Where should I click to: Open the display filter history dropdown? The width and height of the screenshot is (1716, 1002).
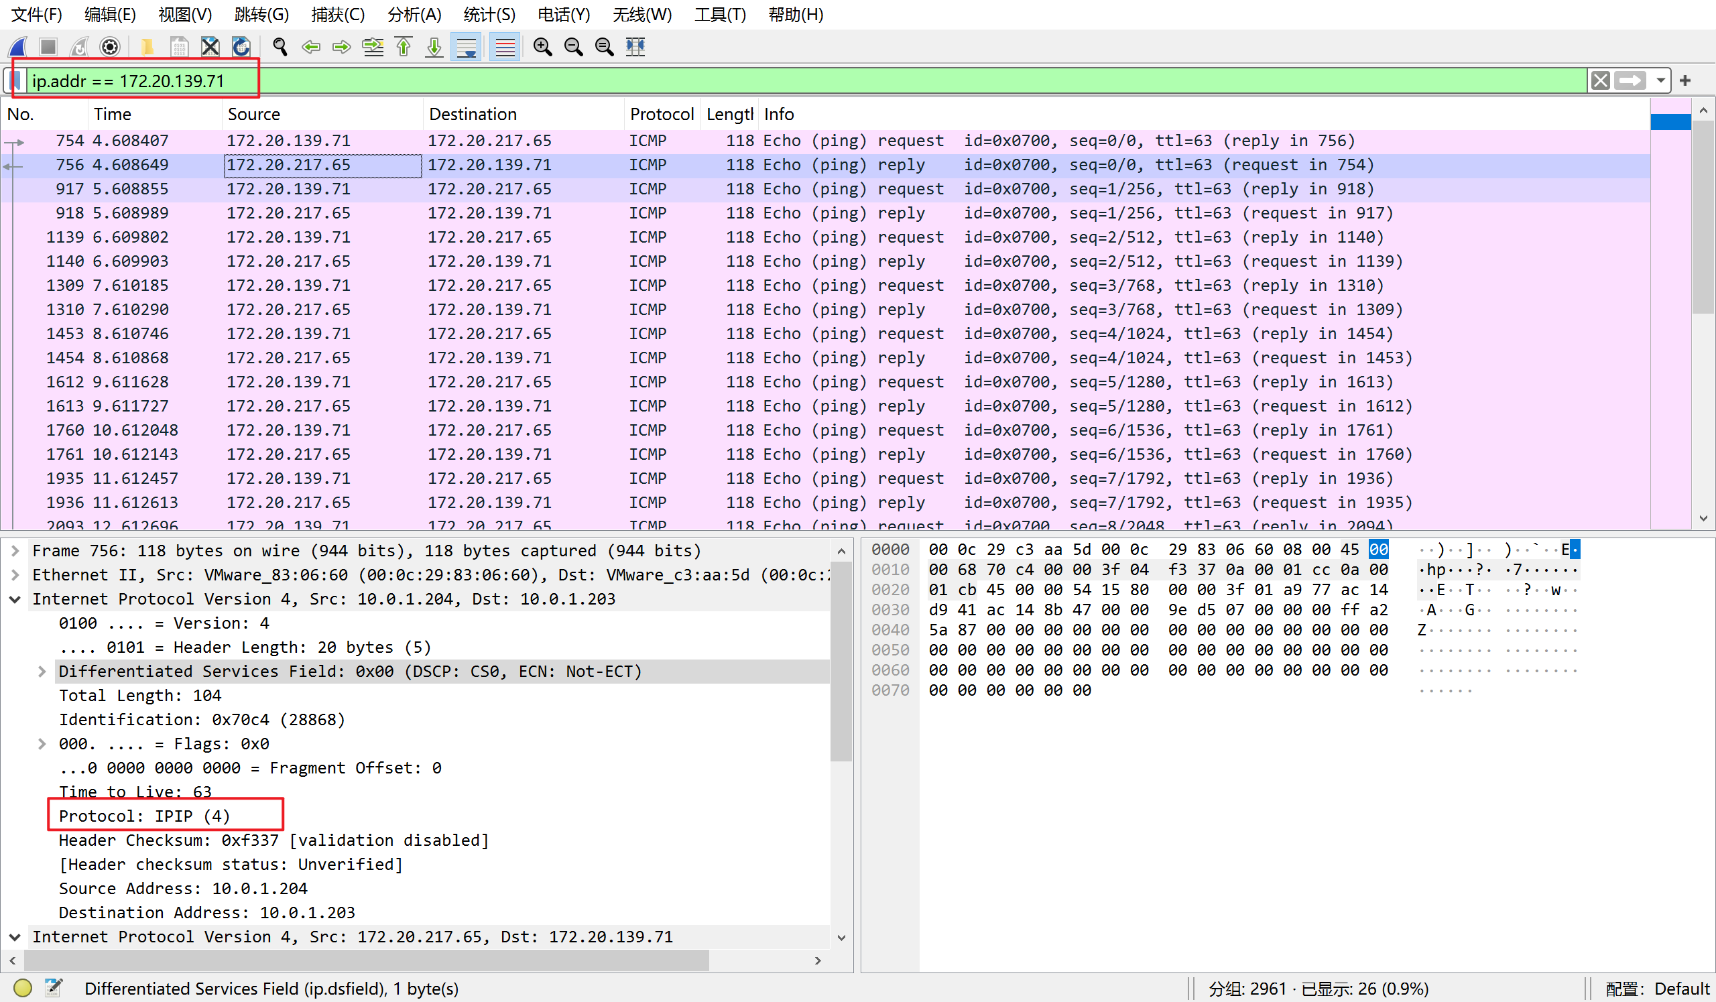pos(1661,81)
